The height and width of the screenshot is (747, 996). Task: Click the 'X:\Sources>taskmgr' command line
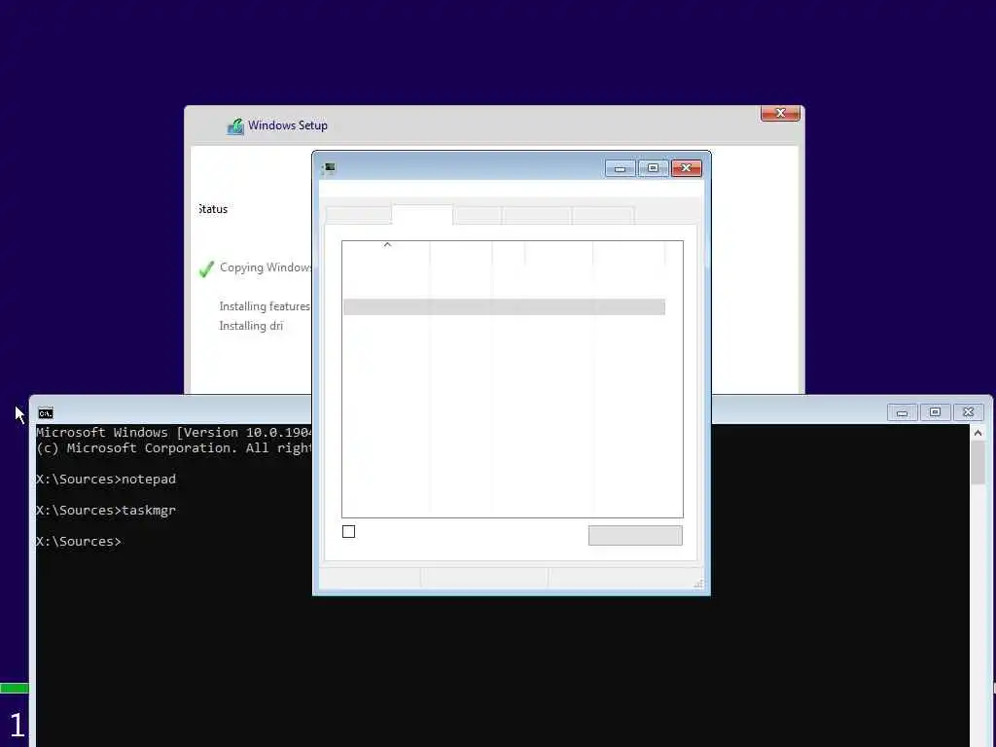[x=106, y=511]
